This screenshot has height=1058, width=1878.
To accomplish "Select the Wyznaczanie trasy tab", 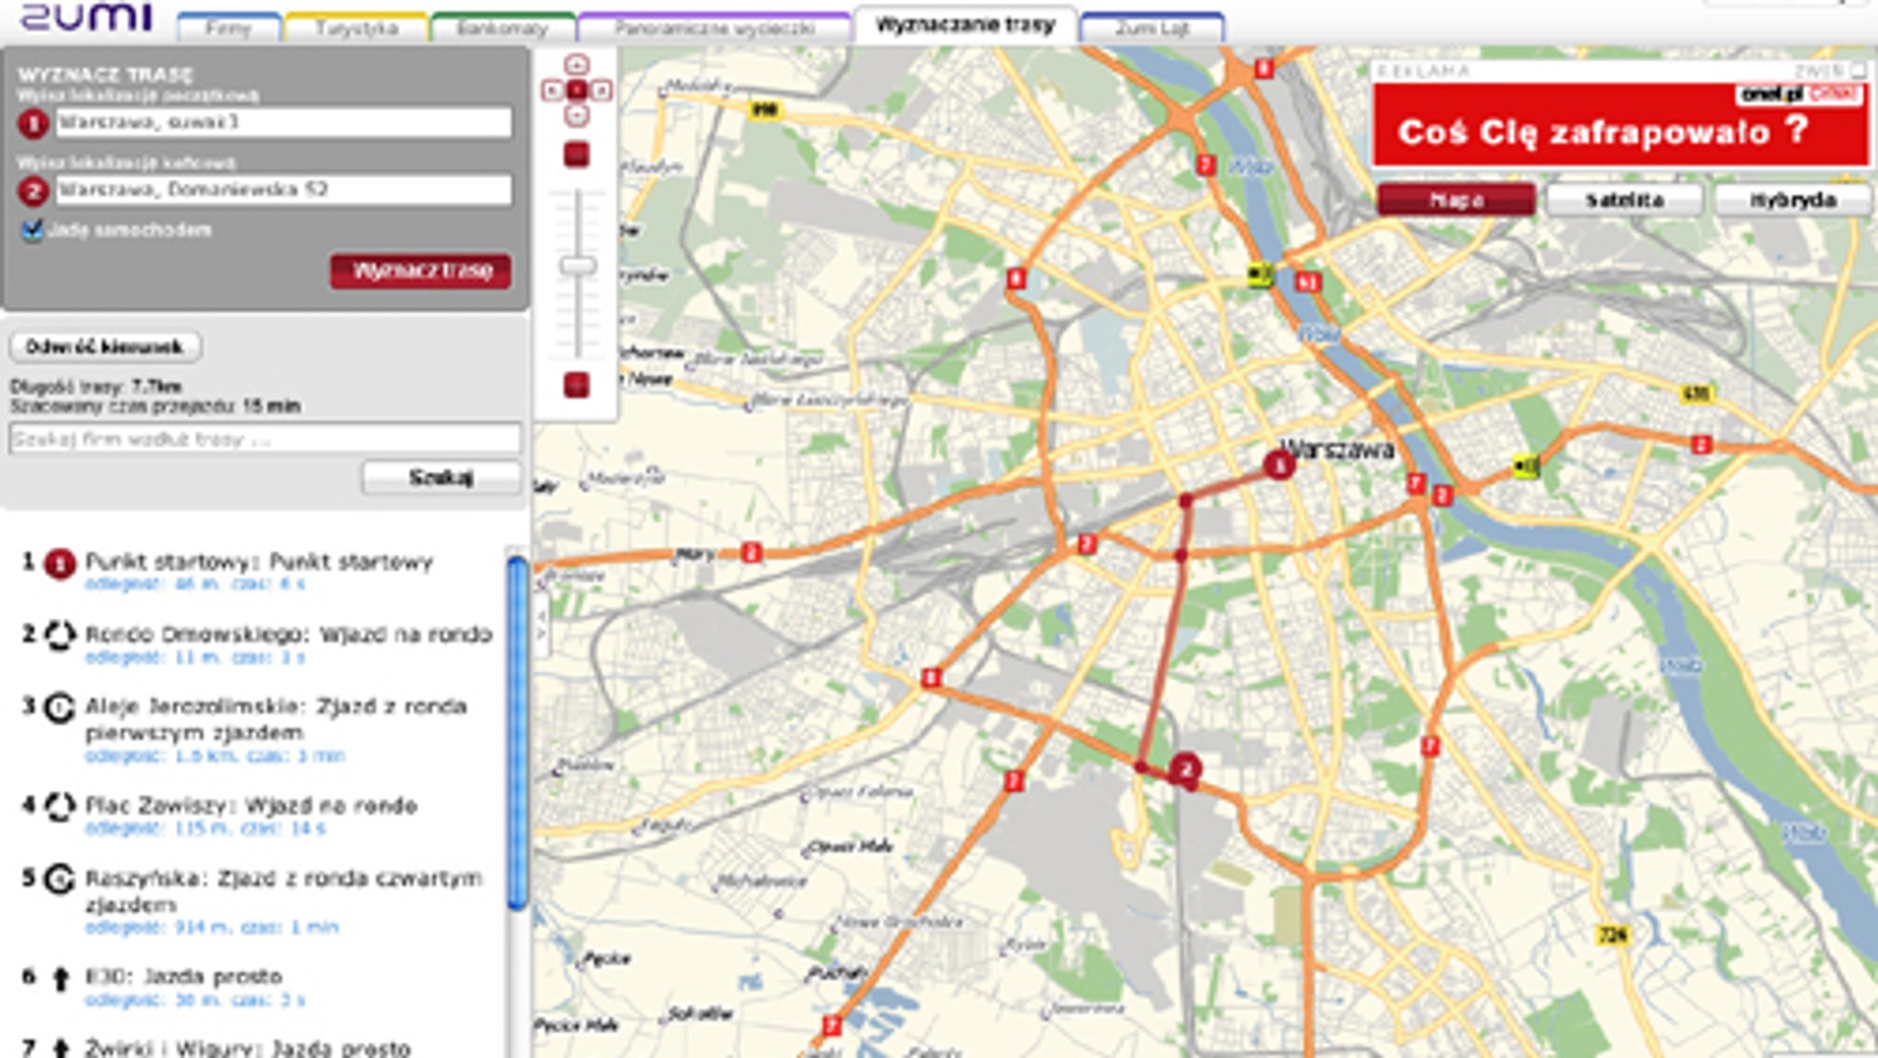I will pyautogui.click(x=965, y=25).
